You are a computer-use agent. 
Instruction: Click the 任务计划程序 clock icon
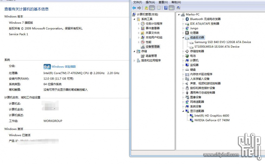143,24
